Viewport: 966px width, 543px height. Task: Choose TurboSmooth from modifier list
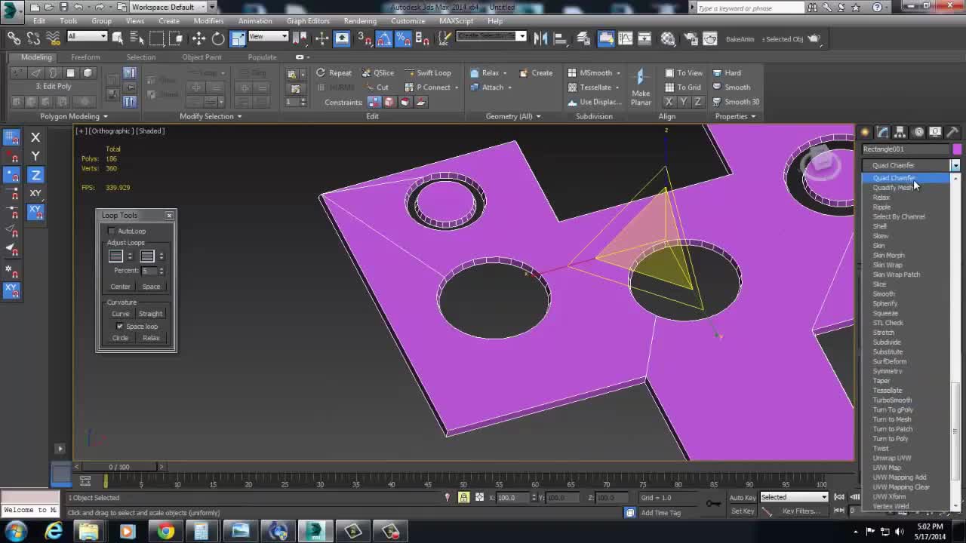[892, 400]
